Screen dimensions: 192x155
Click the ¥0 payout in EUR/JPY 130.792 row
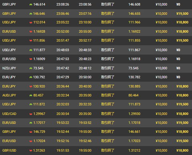coord(178,77)
